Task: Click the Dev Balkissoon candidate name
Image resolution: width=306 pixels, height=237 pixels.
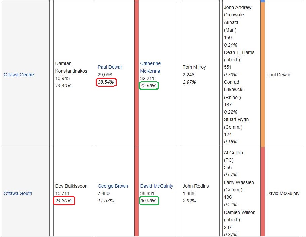Action: click(x=71, y=186)
